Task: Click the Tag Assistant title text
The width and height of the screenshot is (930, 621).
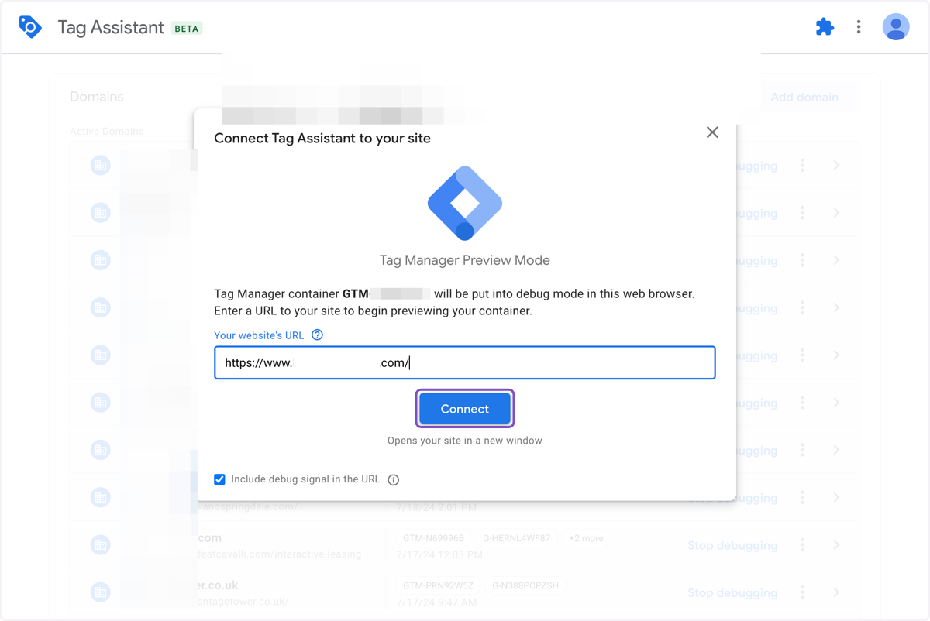Action: [111, 28]
